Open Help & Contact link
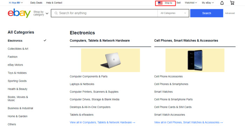Screen dimensions: 245x129 54,3
